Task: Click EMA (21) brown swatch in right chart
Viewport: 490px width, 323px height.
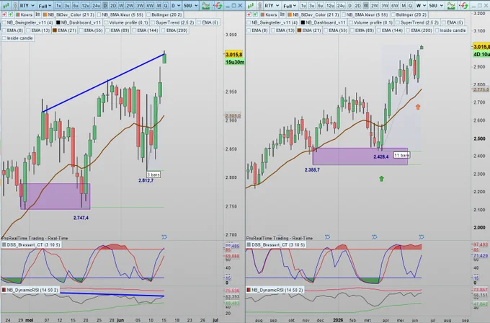Action: point(300,30)
